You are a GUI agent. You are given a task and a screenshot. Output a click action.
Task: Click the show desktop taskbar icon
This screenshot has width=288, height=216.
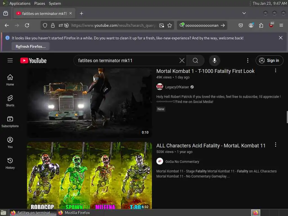tap(3, 213)
